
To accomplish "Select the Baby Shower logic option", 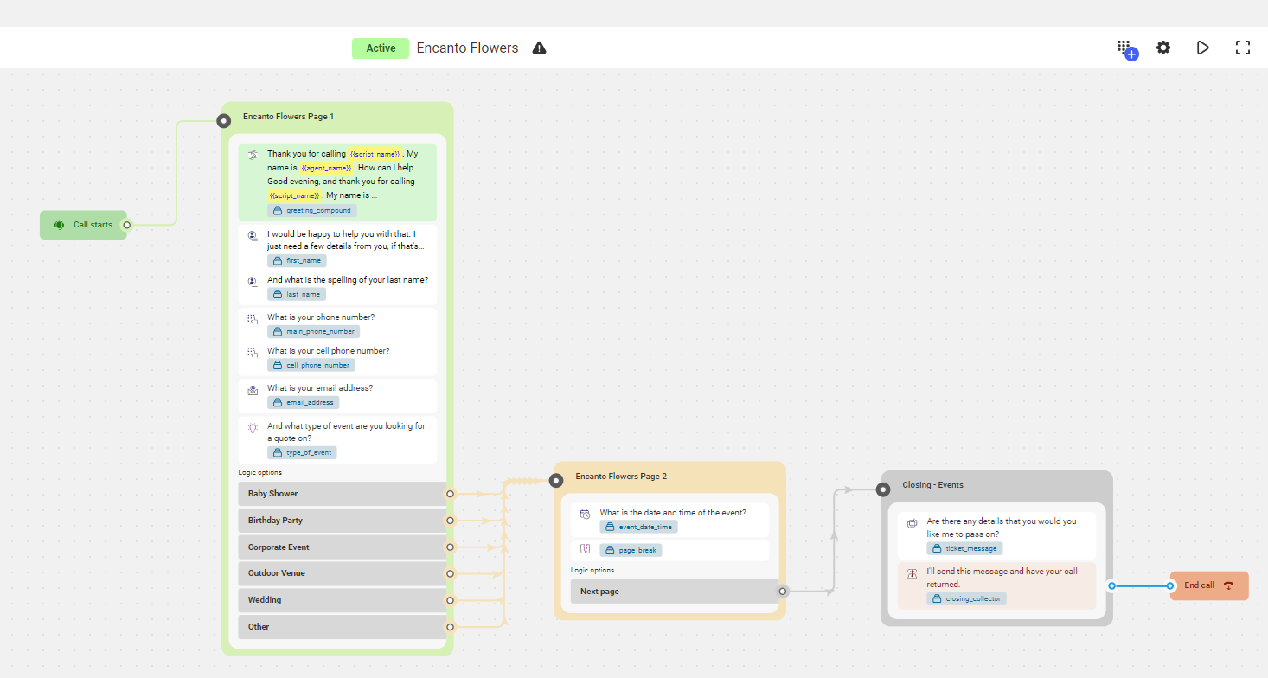I will 342,494.
